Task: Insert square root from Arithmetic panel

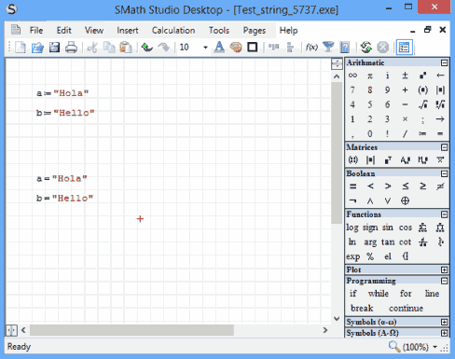Action: [x=422, y=104]
